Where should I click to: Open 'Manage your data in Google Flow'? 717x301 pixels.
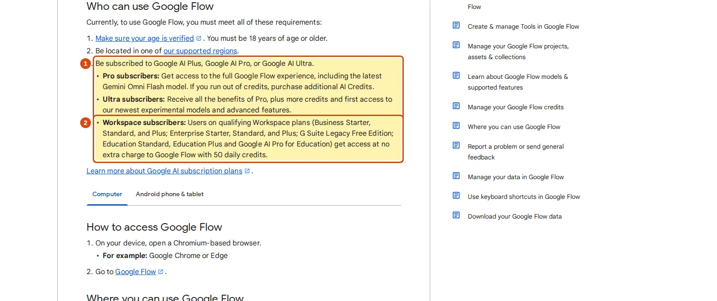(515, 177)
